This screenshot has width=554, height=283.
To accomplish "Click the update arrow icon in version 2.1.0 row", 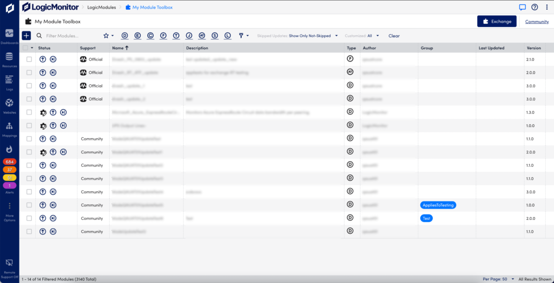I will point(42,59).
